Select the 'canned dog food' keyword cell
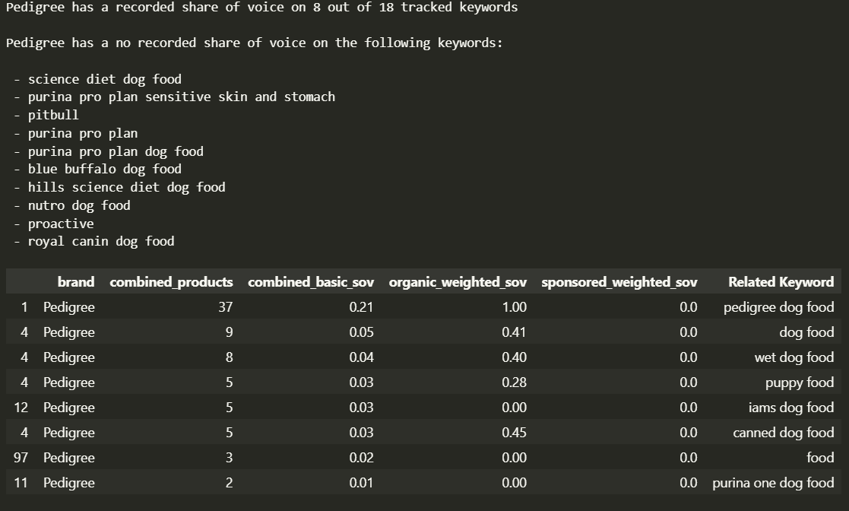849x511 pixels. [784, 433]
